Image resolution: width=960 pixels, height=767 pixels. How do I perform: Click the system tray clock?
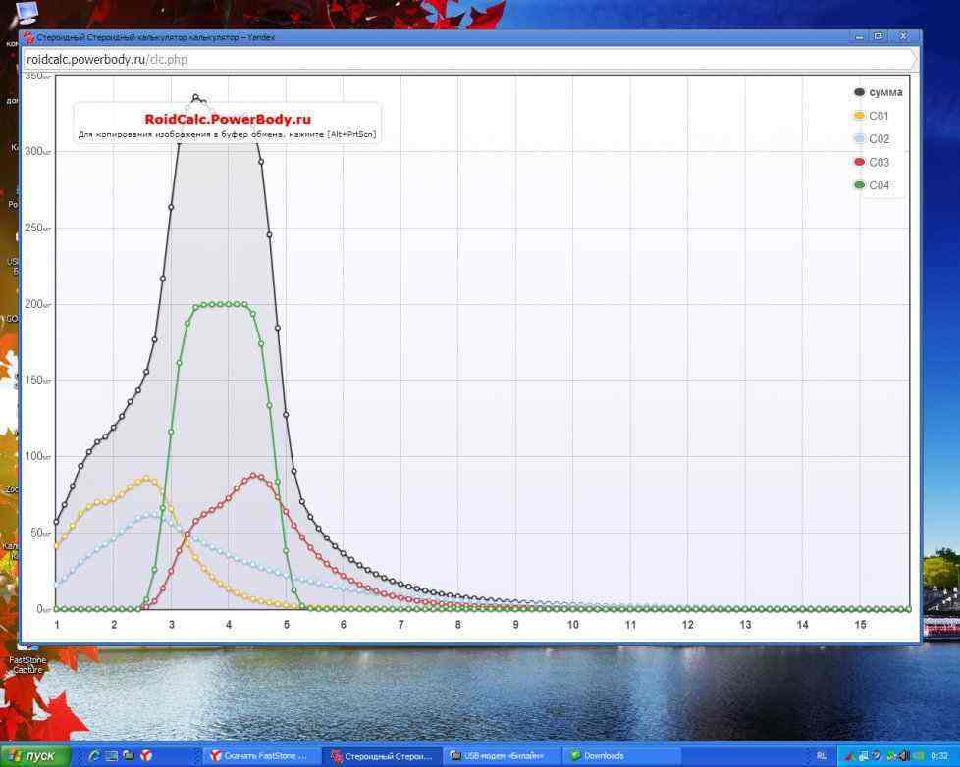click(939, 756)
